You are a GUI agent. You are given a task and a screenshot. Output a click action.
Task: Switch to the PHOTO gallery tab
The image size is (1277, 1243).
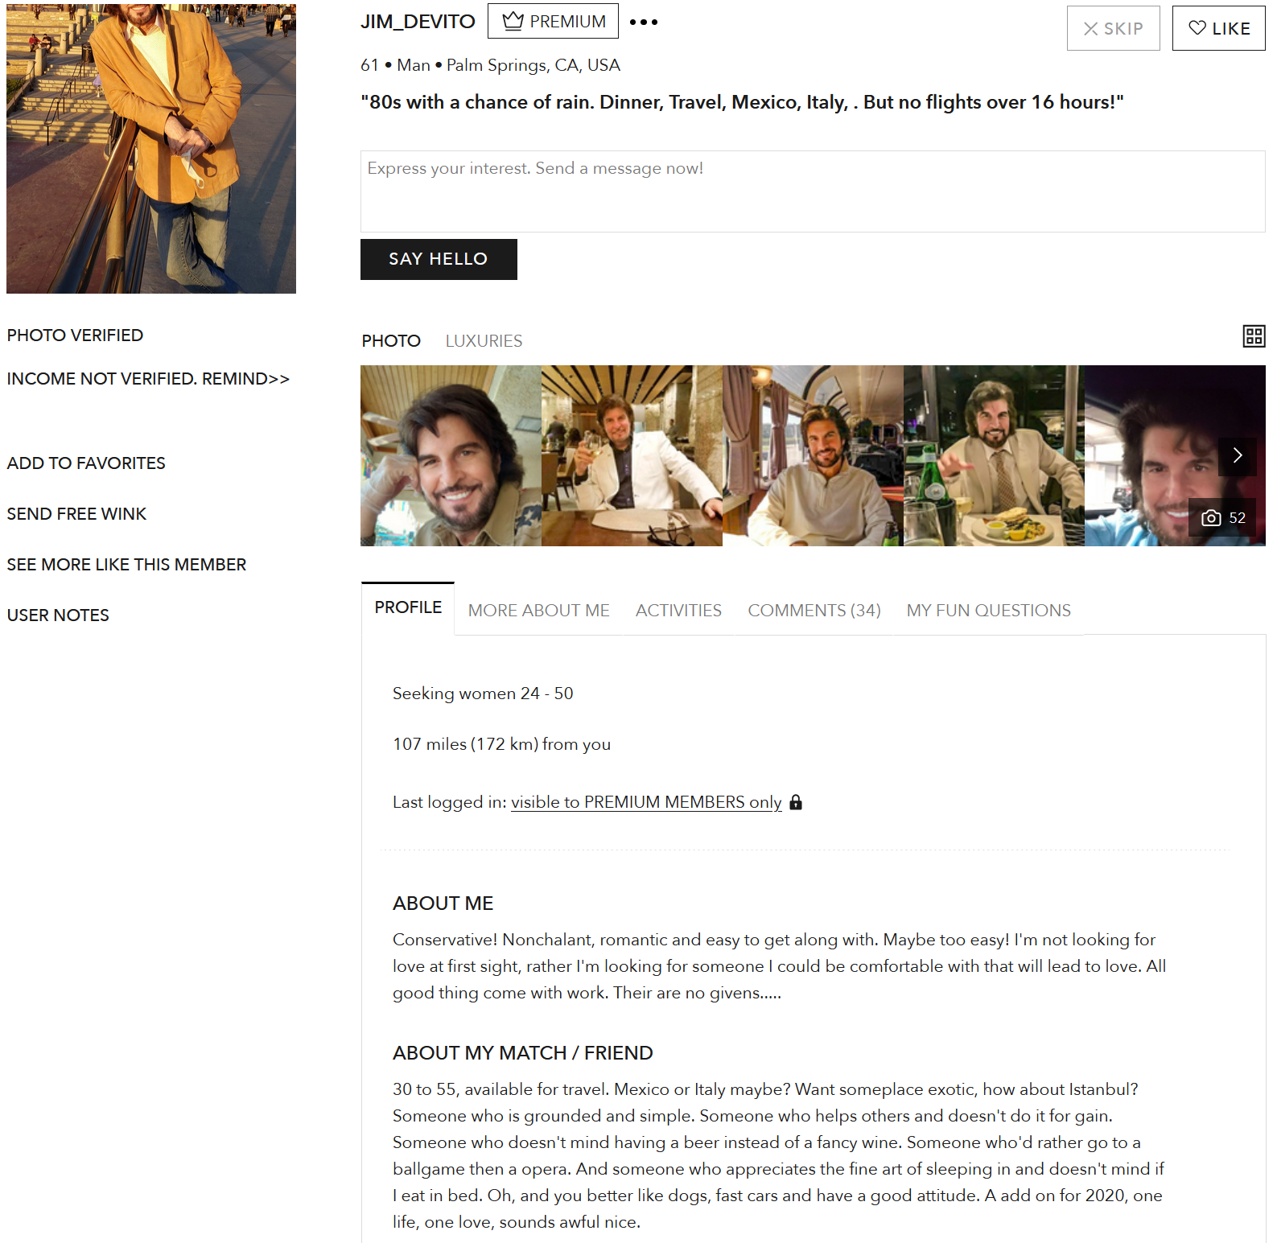(x=391, y=341)
